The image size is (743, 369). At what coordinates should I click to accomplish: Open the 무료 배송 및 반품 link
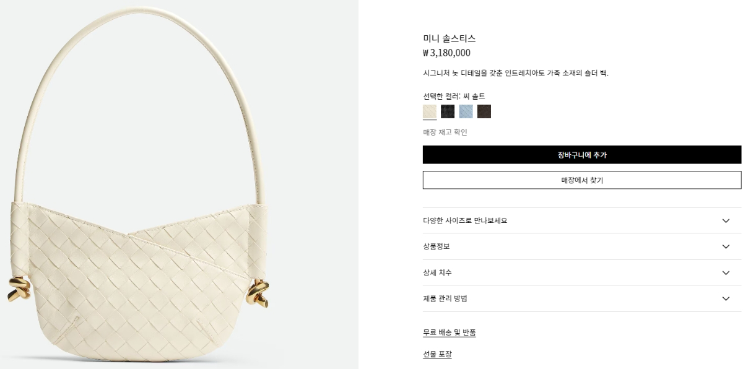coord(450,332)
